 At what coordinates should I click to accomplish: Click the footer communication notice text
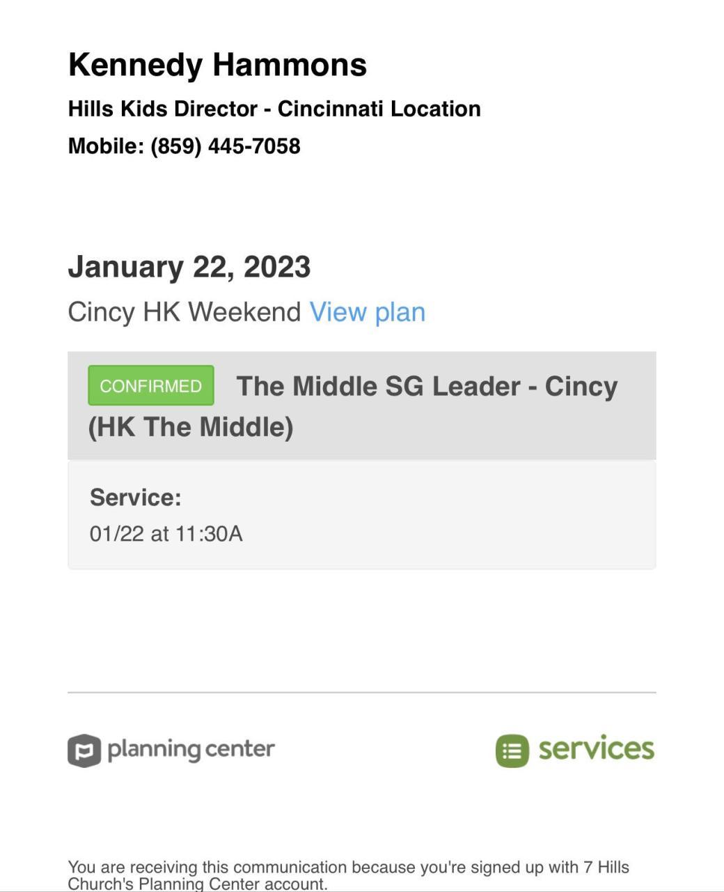[x=348, y=868]
